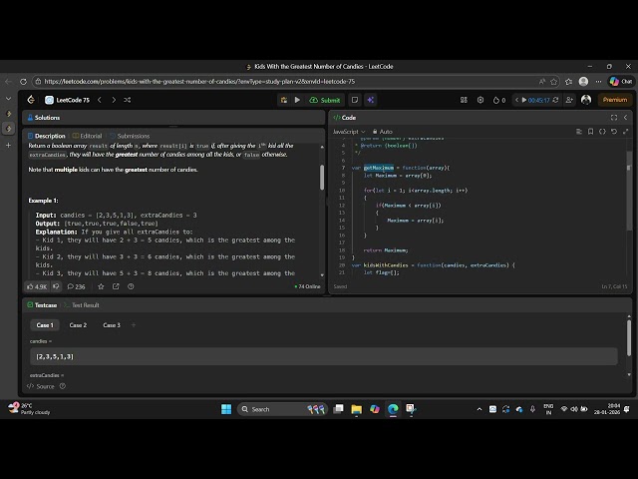The height and width of the screenshot is (479, 638).
Task: Go to the next problem arrow
Action: (x=113, y=100)
